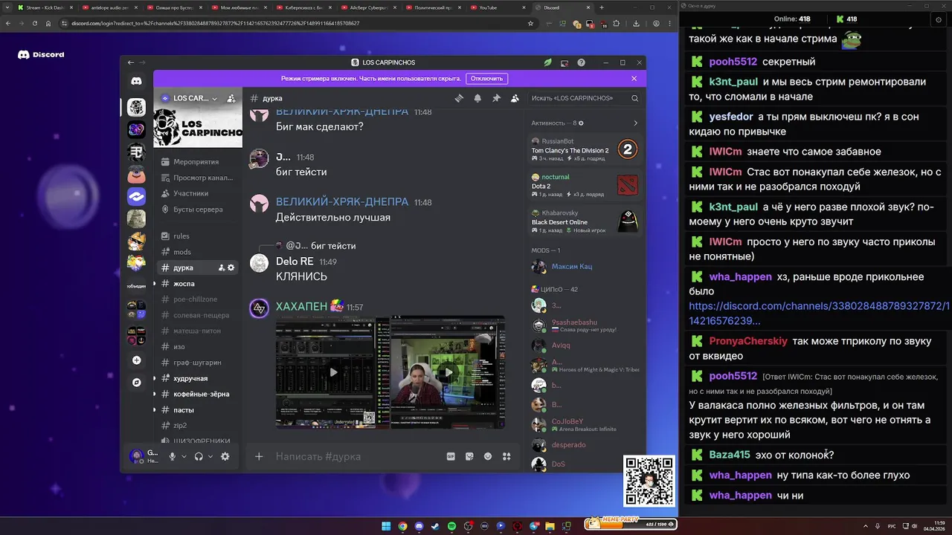Select the граф-шугарин channel
The image size is (952, 535).
point(197,363)
